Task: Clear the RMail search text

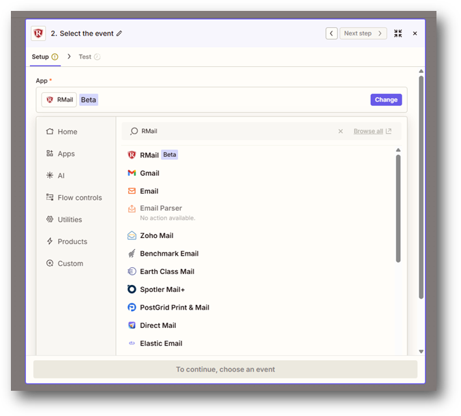Action: 341,132
